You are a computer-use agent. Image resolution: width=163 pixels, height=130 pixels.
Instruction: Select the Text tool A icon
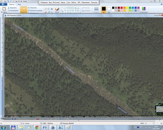(x=51, y=9)
